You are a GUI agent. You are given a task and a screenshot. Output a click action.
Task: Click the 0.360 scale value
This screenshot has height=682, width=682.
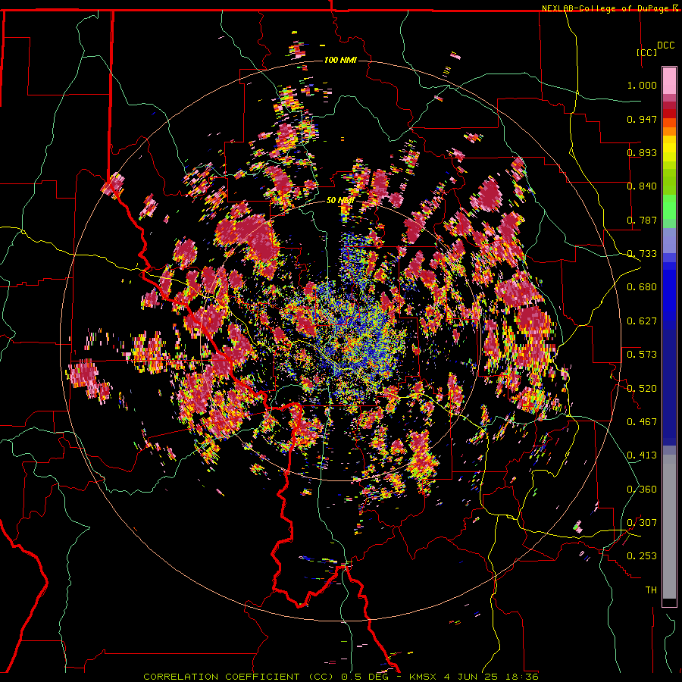point(642,490)
